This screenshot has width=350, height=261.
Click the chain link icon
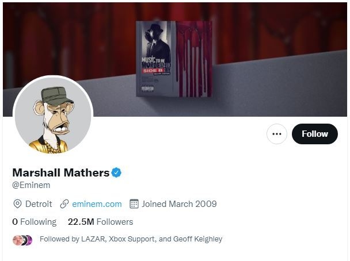point(64,204)
